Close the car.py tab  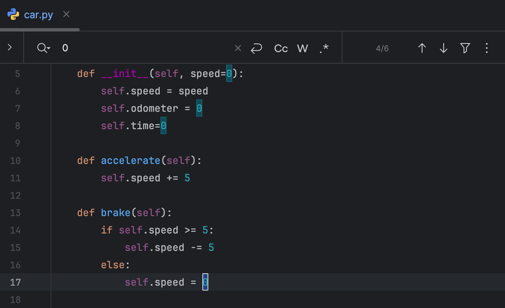(66, 14)
